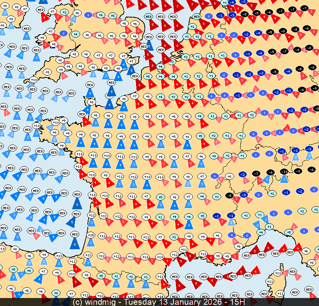This screenshot has height=306, width=319.
Task: Click the MER label above the force 6 arrow near +15
Action: pos(74,234)
